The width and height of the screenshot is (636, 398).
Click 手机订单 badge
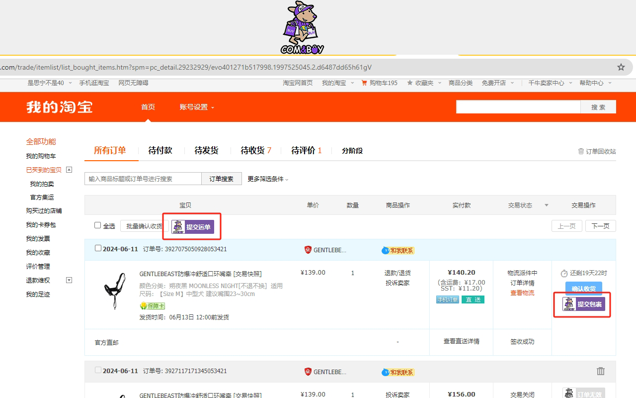pos(447,299)
